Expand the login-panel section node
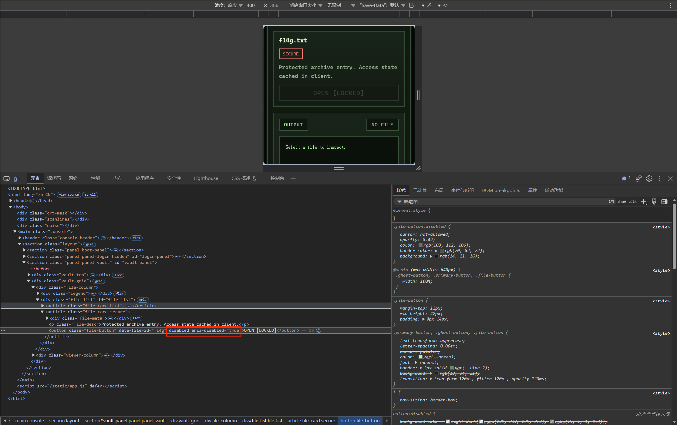The image size is (677, 425). (x=24, y=256)
